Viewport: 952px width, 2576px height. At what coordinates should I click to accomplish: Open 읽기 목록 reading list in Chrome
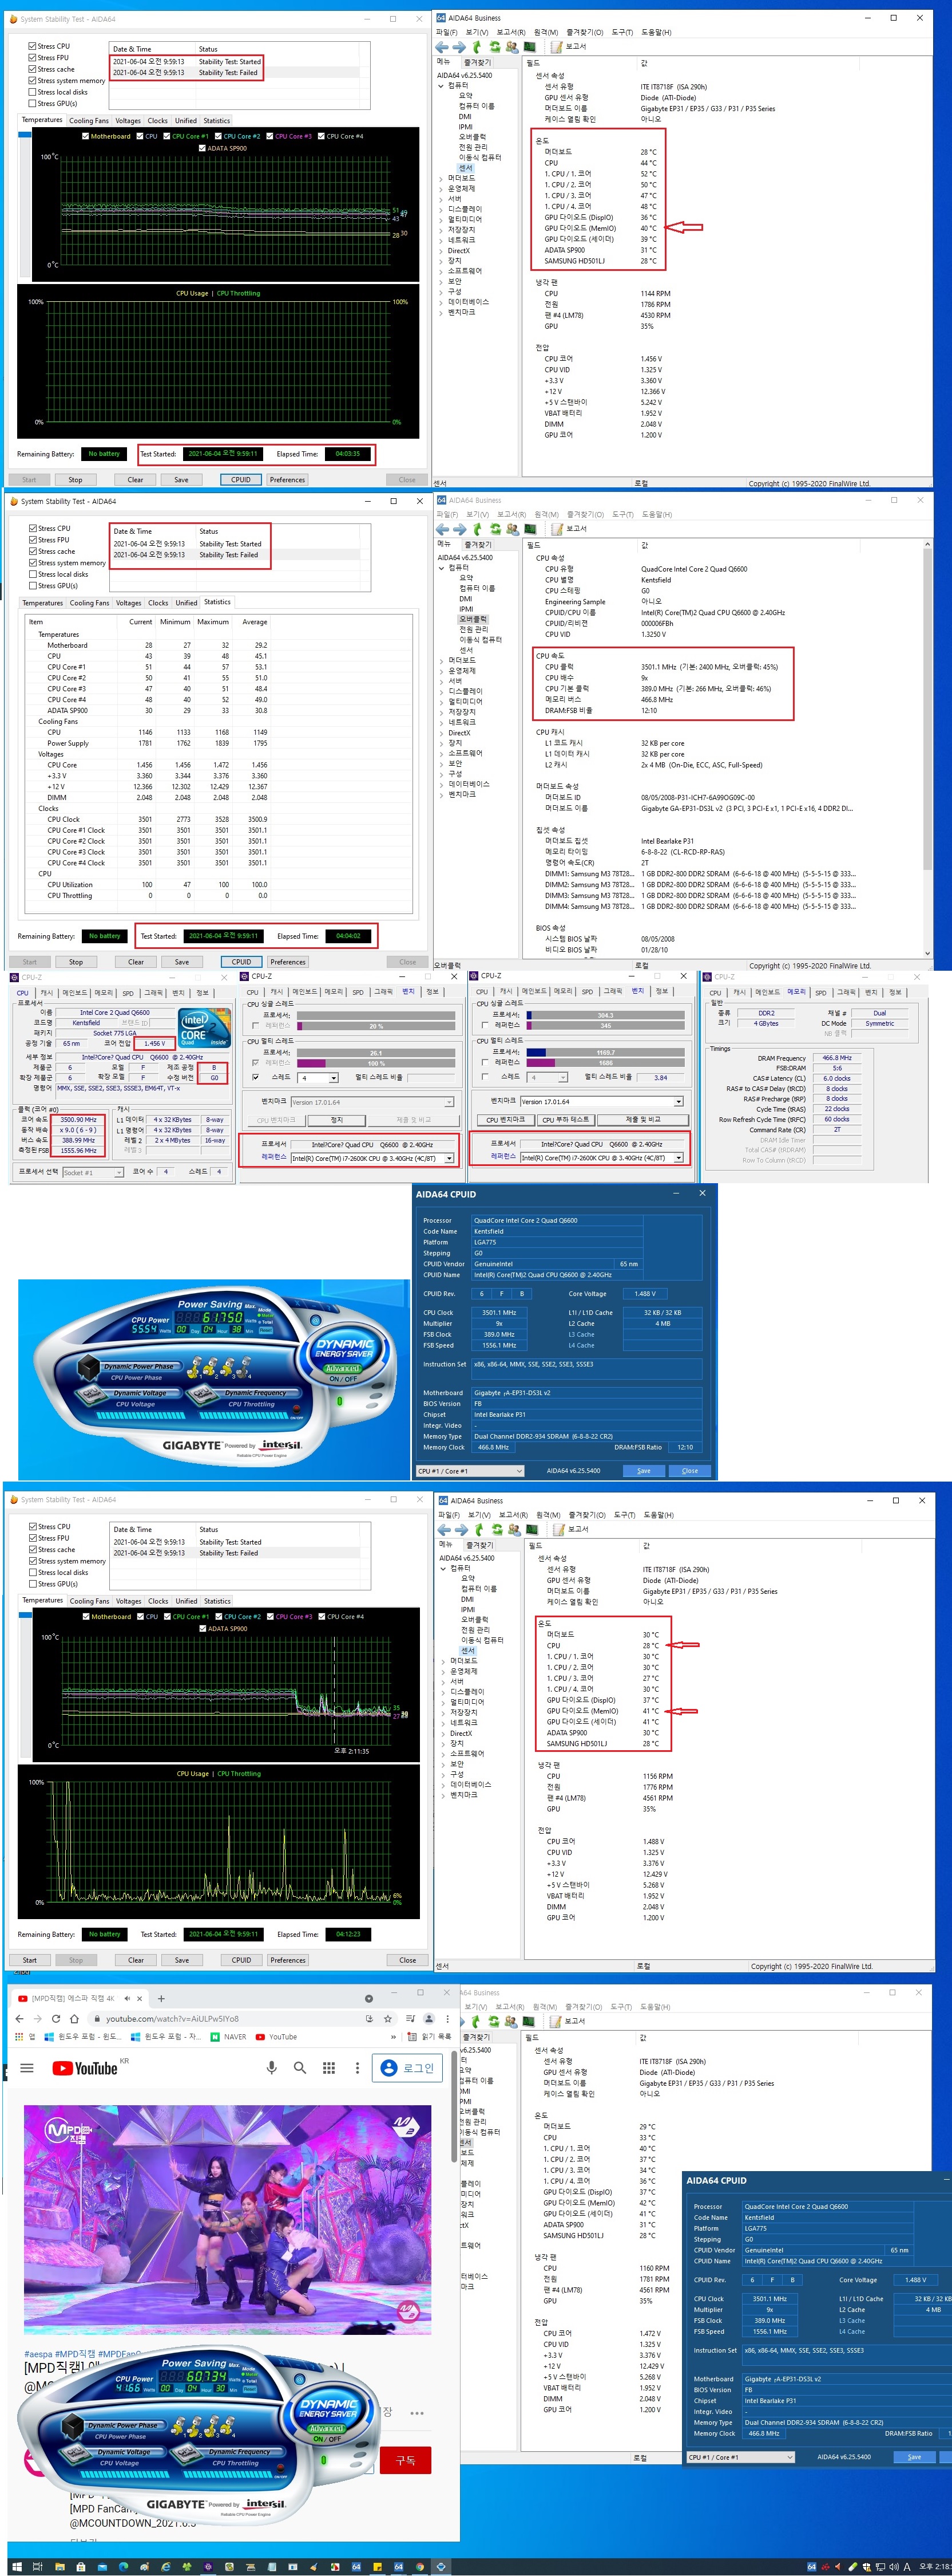click(x=430, y=2037)
